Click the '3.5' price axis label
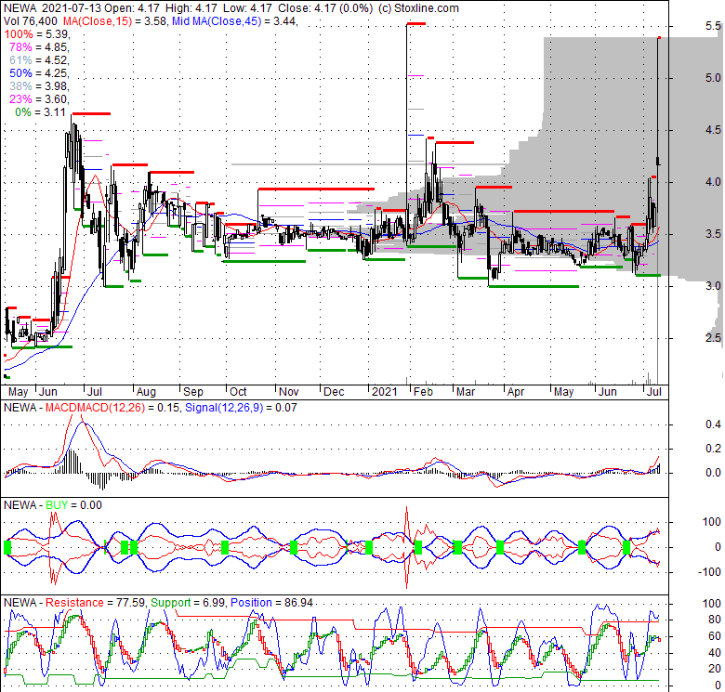 713,234
